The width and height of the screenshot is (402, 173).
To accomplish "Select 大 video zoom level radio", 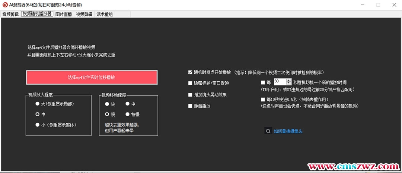I will [37, 104].
